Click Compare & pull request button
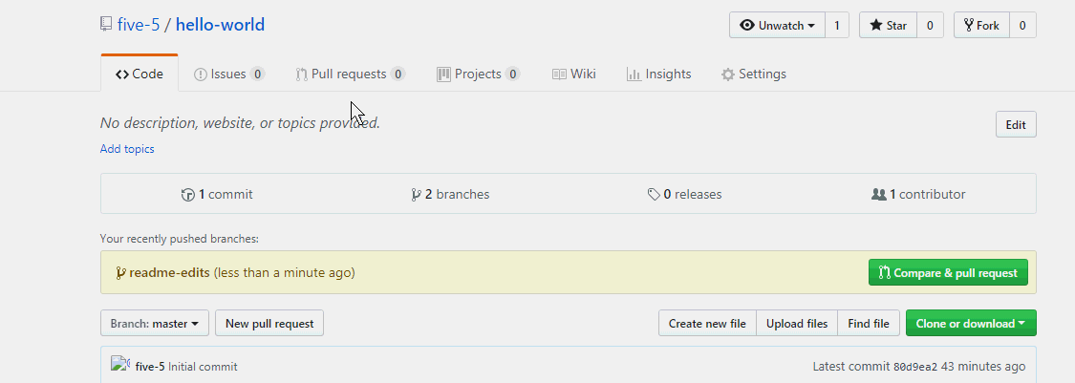Viewport: 1075px width, 383px height. (x=948, y=273)
